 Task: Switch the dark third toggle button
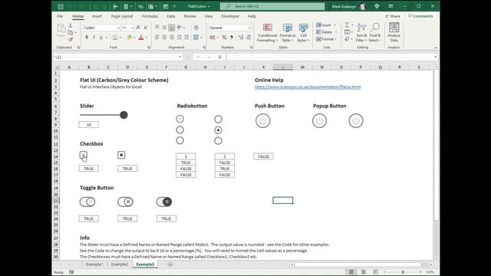[x=164, y=202]
